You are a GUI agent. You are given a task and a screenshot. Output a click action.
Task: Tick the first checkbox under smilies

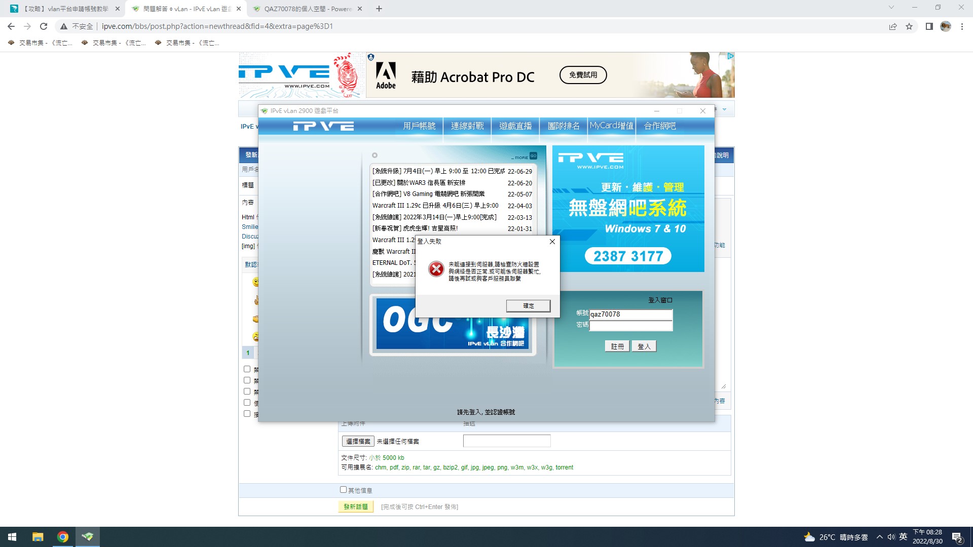pyautogui.click(x=247, y=369)
